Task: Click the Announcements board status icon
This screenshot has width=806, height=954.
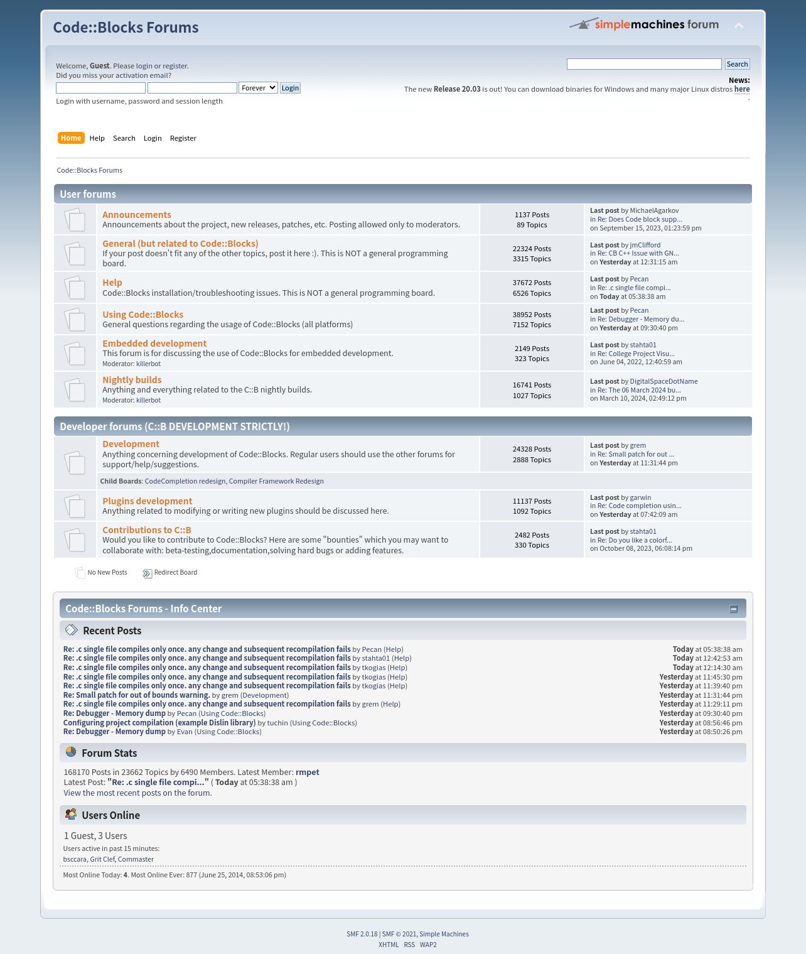Action: pos(75,219)
